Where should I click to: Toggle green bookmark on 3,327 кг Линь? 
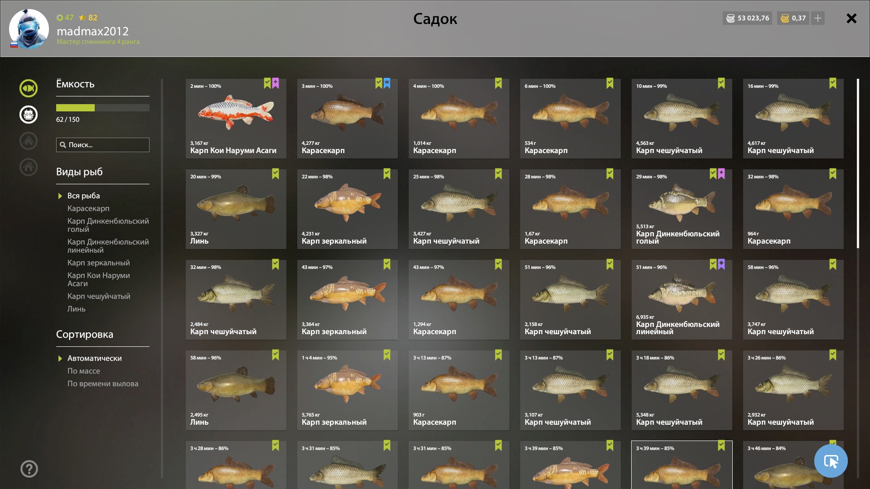pyautogui.click(x=275, y=174)
